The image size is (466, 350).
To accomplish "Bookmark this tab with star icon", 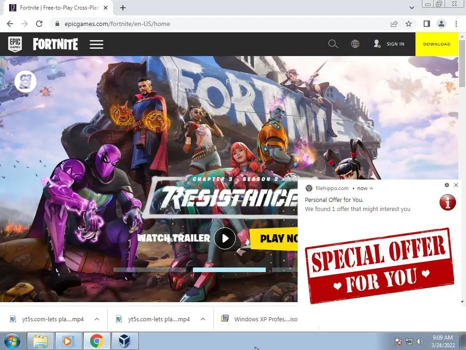I will click(x=409, y=24).
